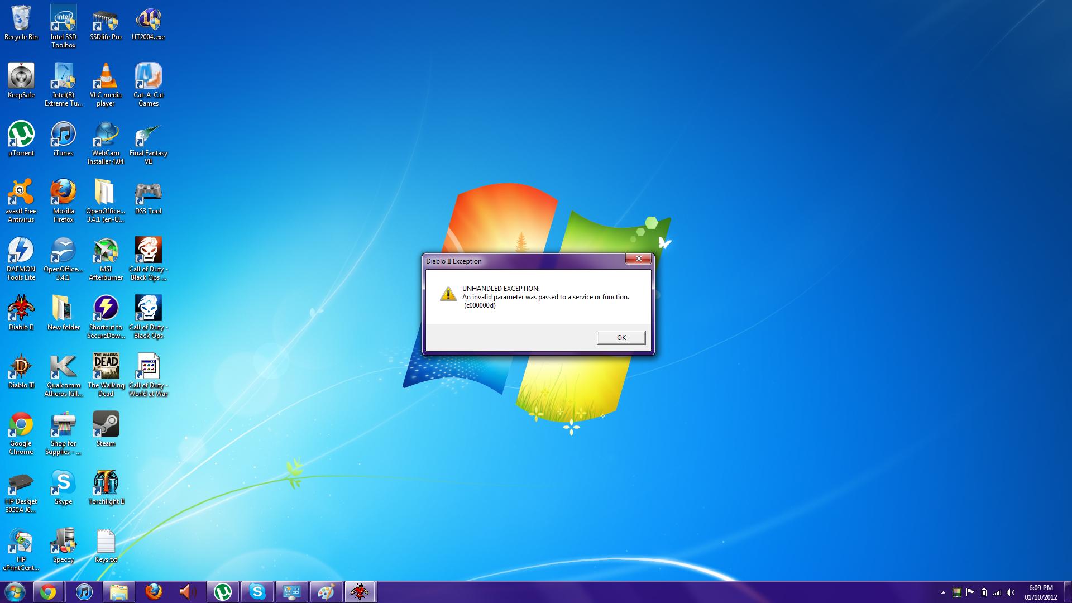
Task: Select the iTunes desktop shortcut
Action: [x=64, y=140]
